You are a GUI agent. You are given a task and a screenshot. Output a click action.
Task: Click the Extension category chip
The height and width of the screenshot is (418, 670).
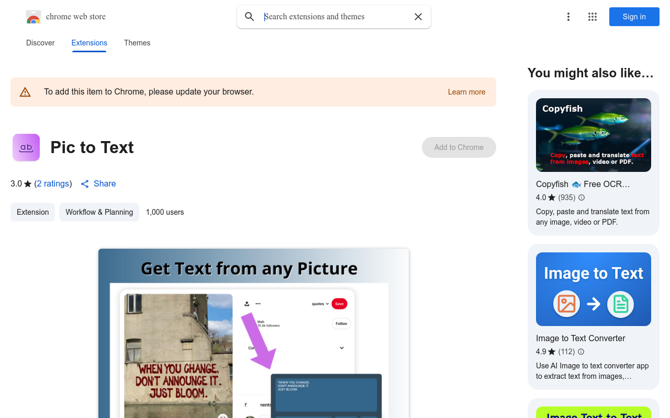(32, 212)
